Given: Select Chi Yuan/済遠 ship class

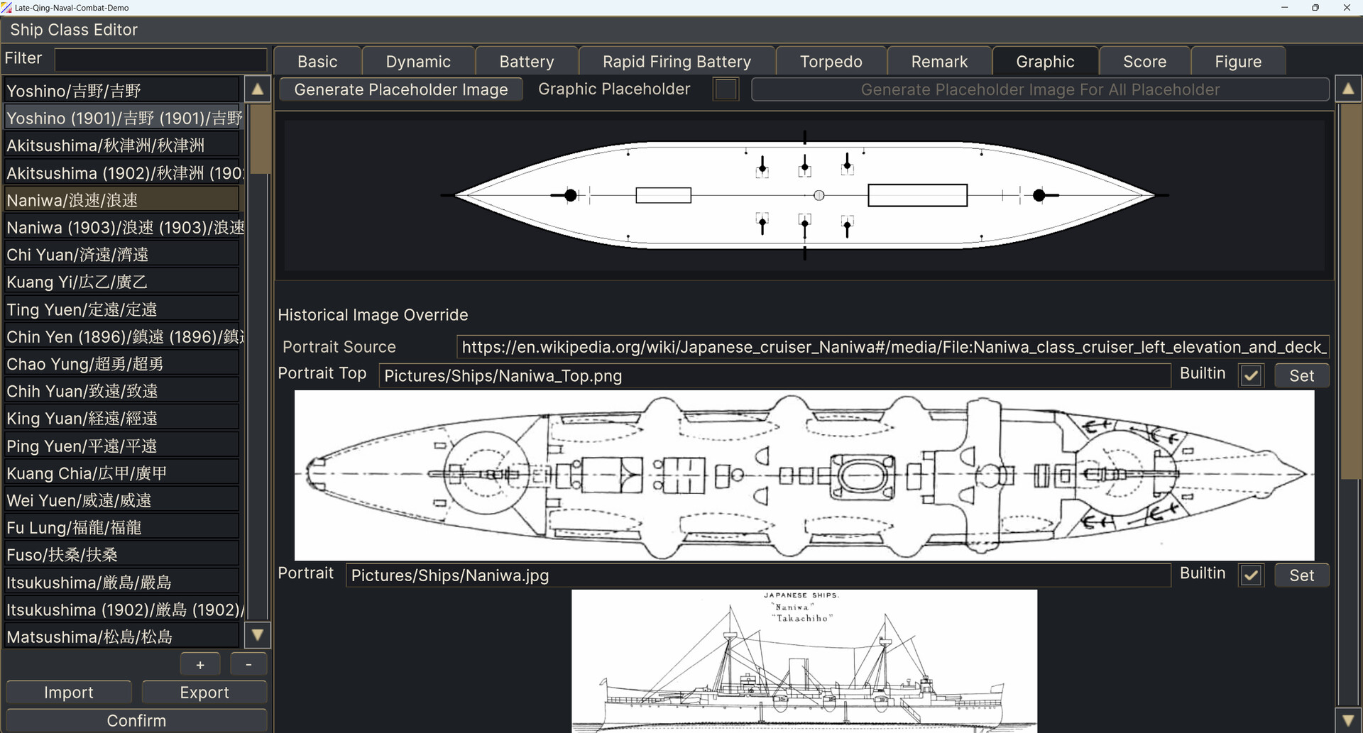Looking at the screenshot, I should [121, 255].
